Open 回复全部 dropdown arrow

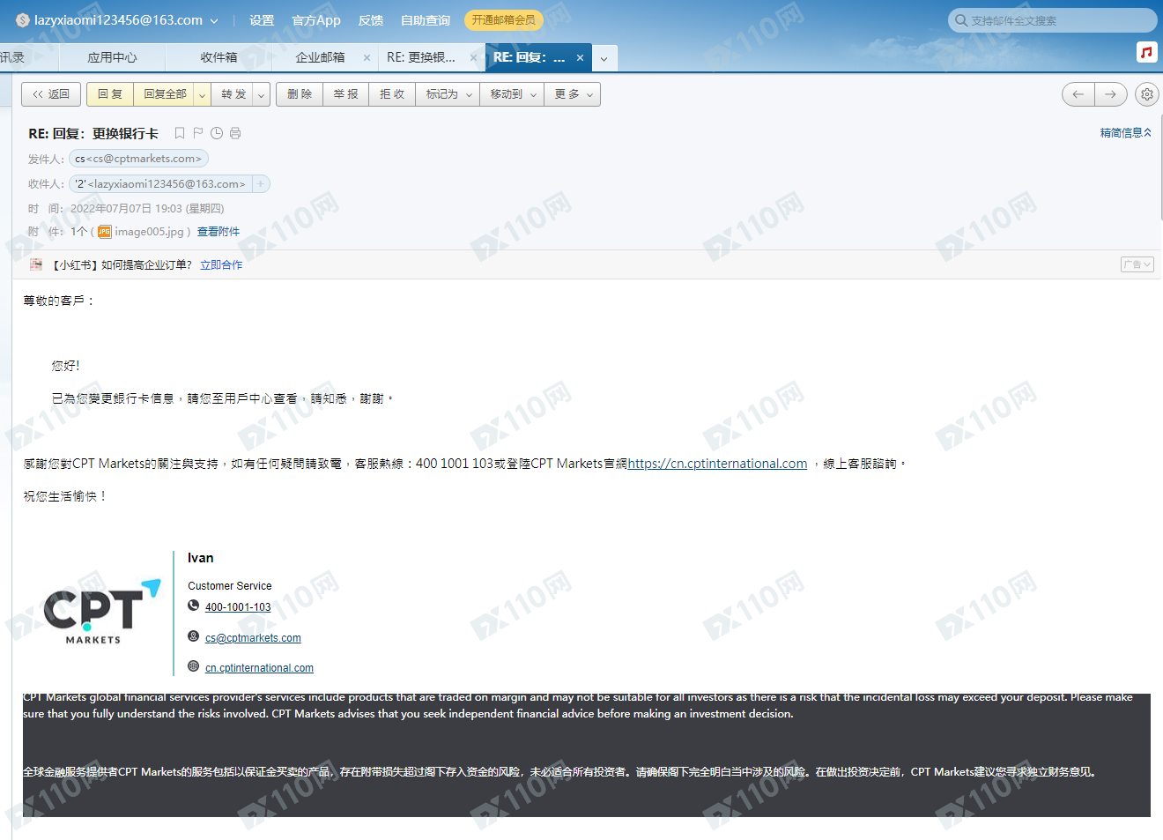click(202, 94)
